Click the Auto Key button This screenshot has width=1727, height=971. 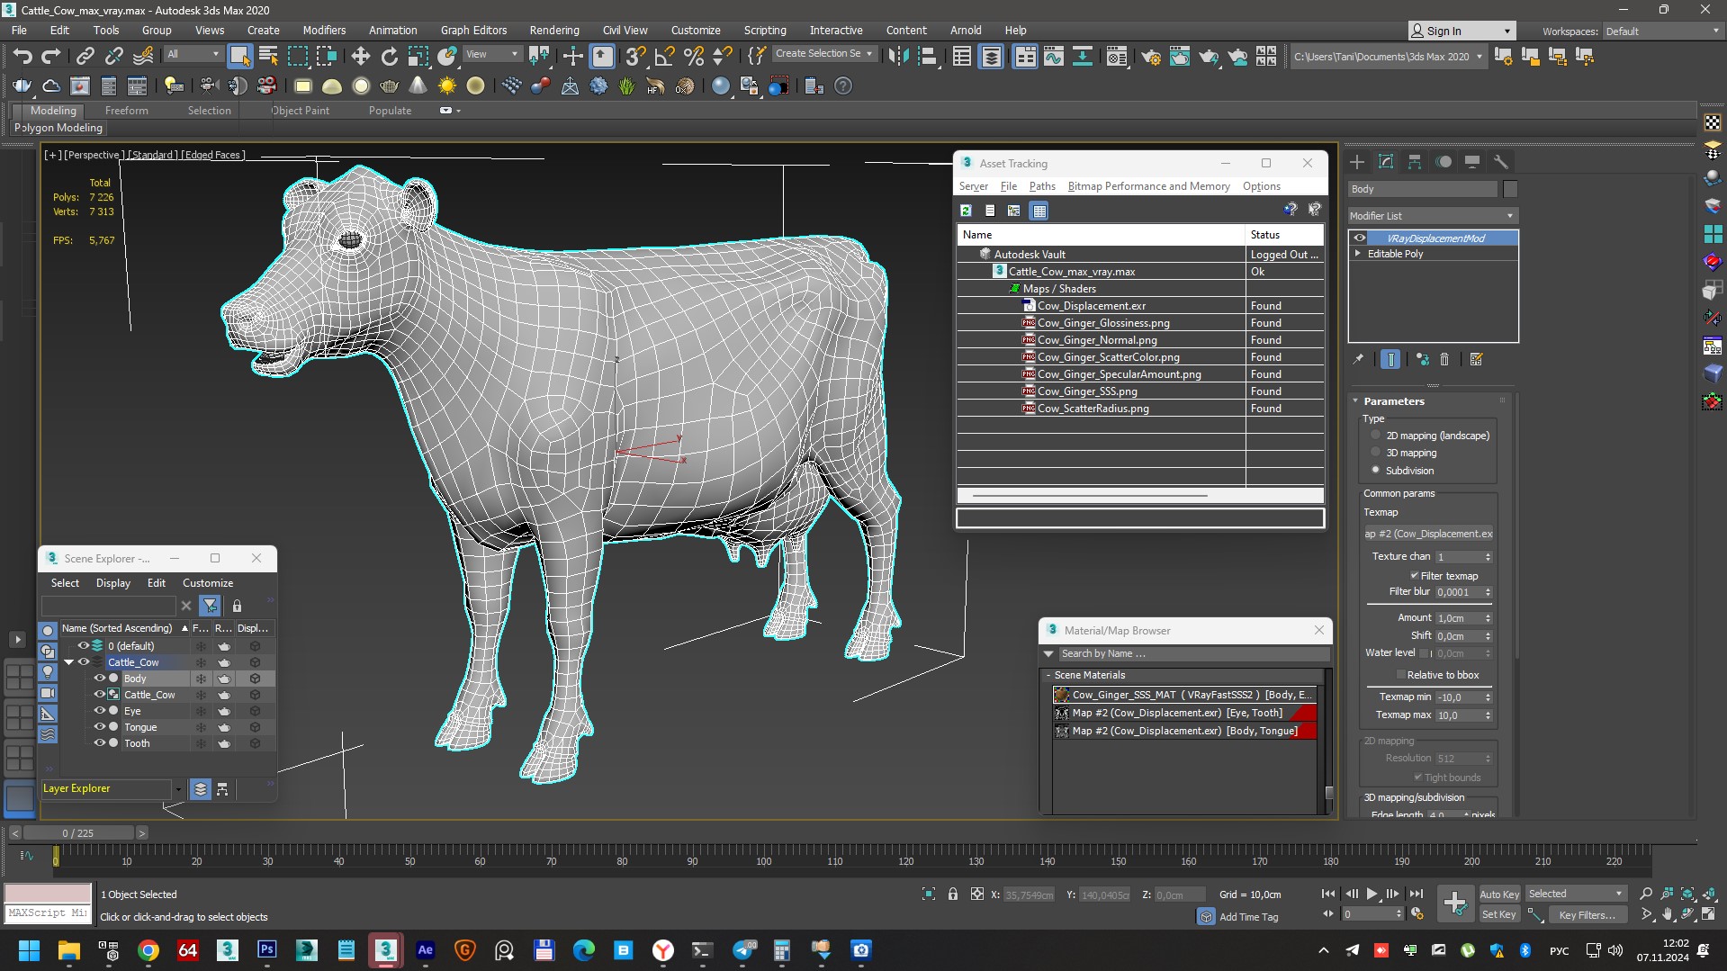tap(1498, 894)
